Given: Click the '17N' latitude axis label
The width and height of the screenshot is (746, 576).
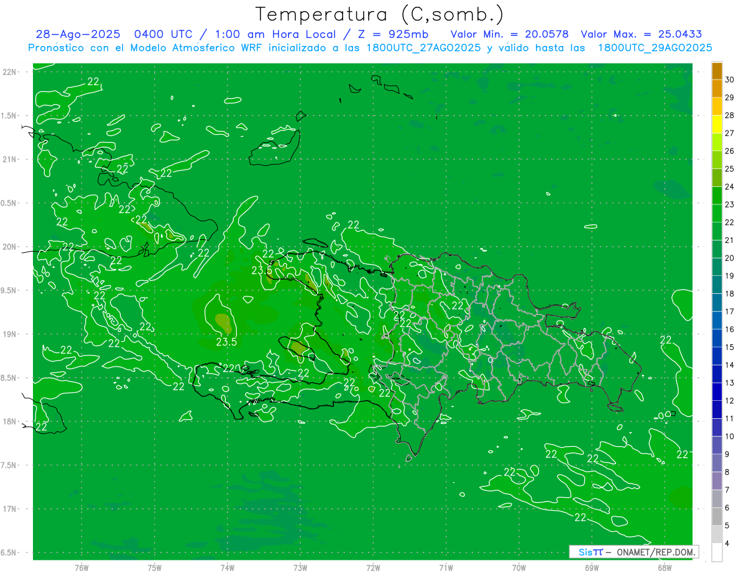Looking at the screenshot, I should click(x=10, y=509).
